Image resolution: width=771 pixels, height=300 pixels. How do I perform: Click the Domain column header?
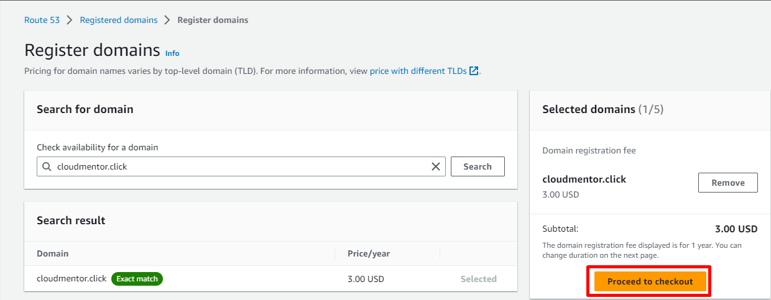53,253
